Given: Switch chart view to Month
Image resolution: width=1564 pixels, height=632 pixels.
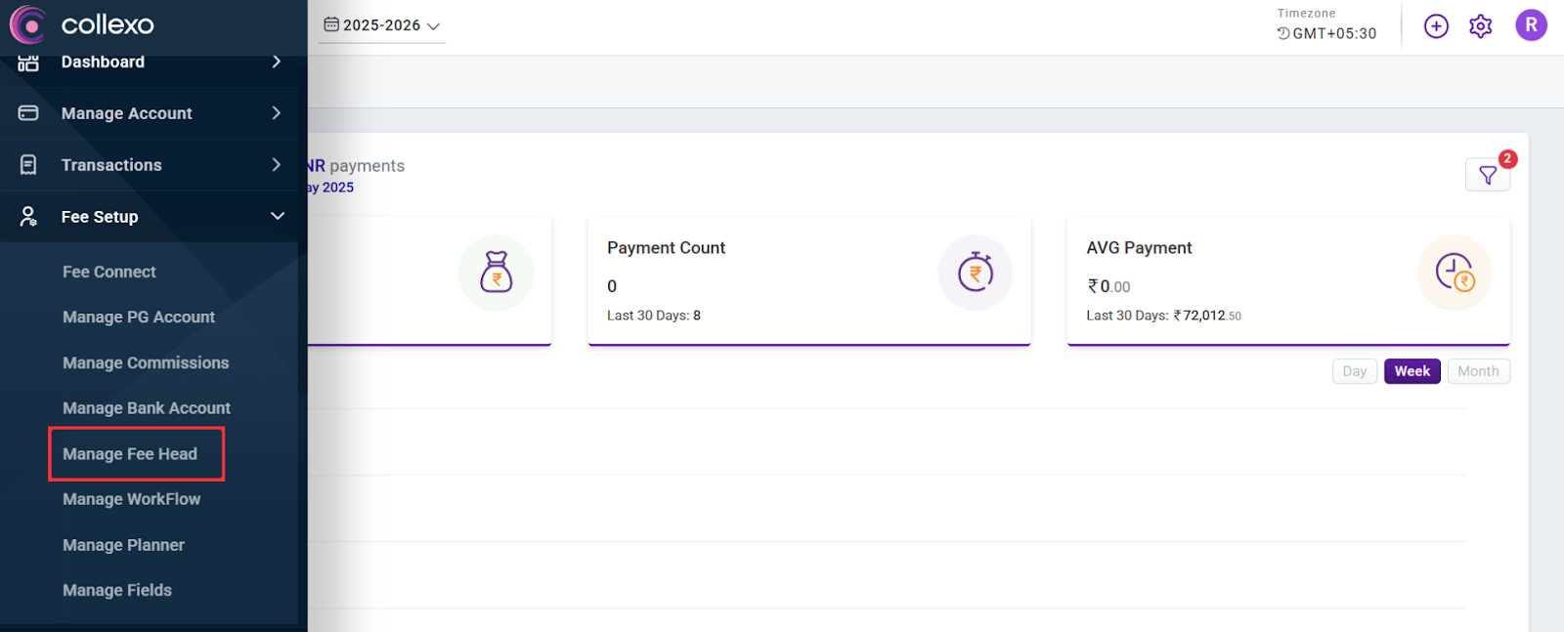Looking at the screenshot, I should point(1477,371).
